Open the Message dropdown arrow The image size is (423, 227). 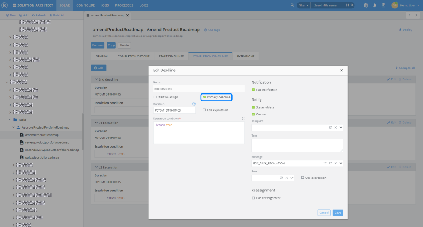point(341,163)
